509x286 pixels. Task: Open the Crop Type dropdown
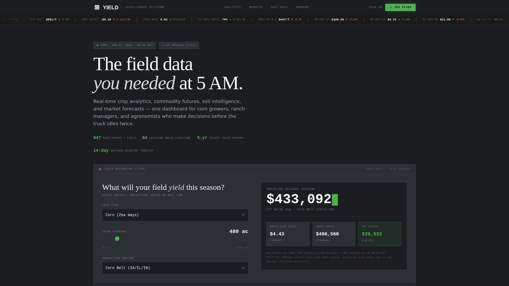[x=175, y=215]
